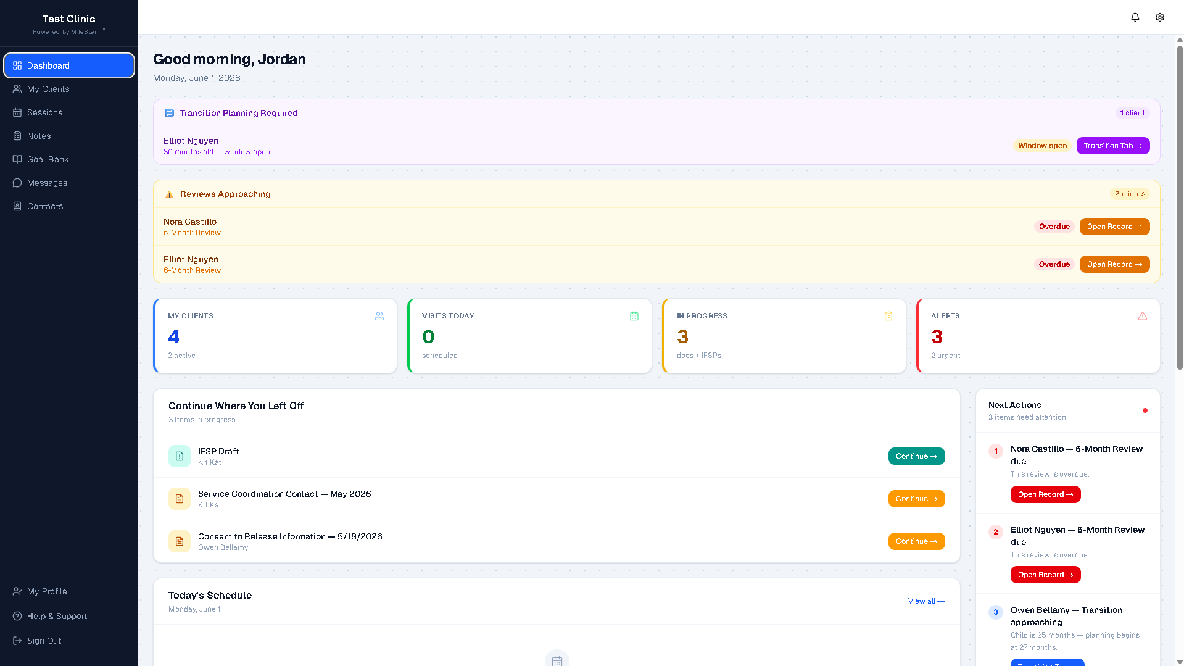
Task: Click the Overdue badge for Nora Castillo
Action: pyautogui.click(x=1054, y=227)
